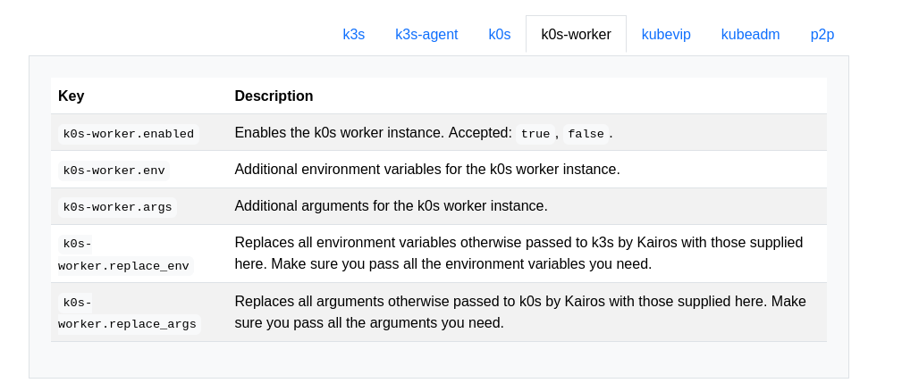Click the k0s-worker.enabled key code
902x383 pixels.
click(129, 134)
